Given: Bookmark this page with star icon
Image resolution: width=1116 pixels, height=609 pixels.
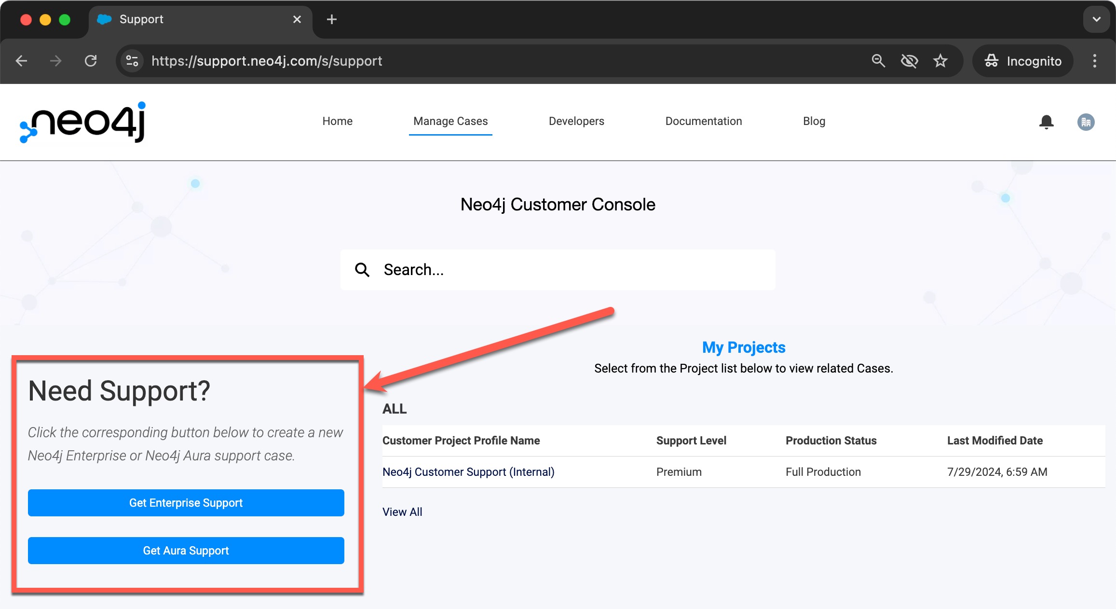Looking at the screenshot, I should [x=940, y=61].
